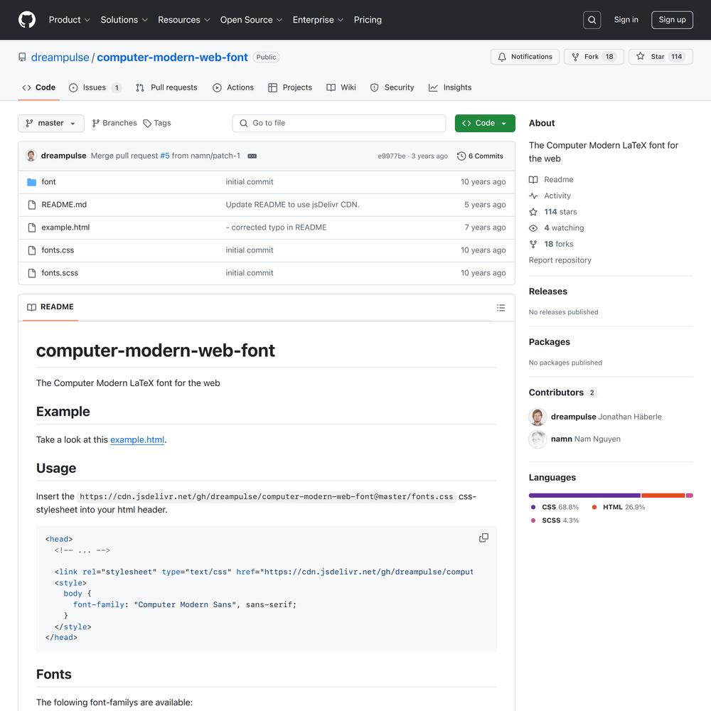Open the dreampulse avatar in commit row

[x=31, y=156]
